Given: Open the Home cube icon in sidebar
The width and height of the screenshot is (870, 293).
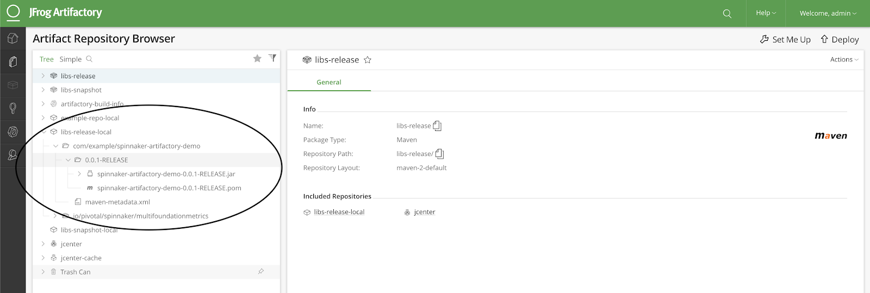Looking at the screenshot, I should [x=13, y=39].
